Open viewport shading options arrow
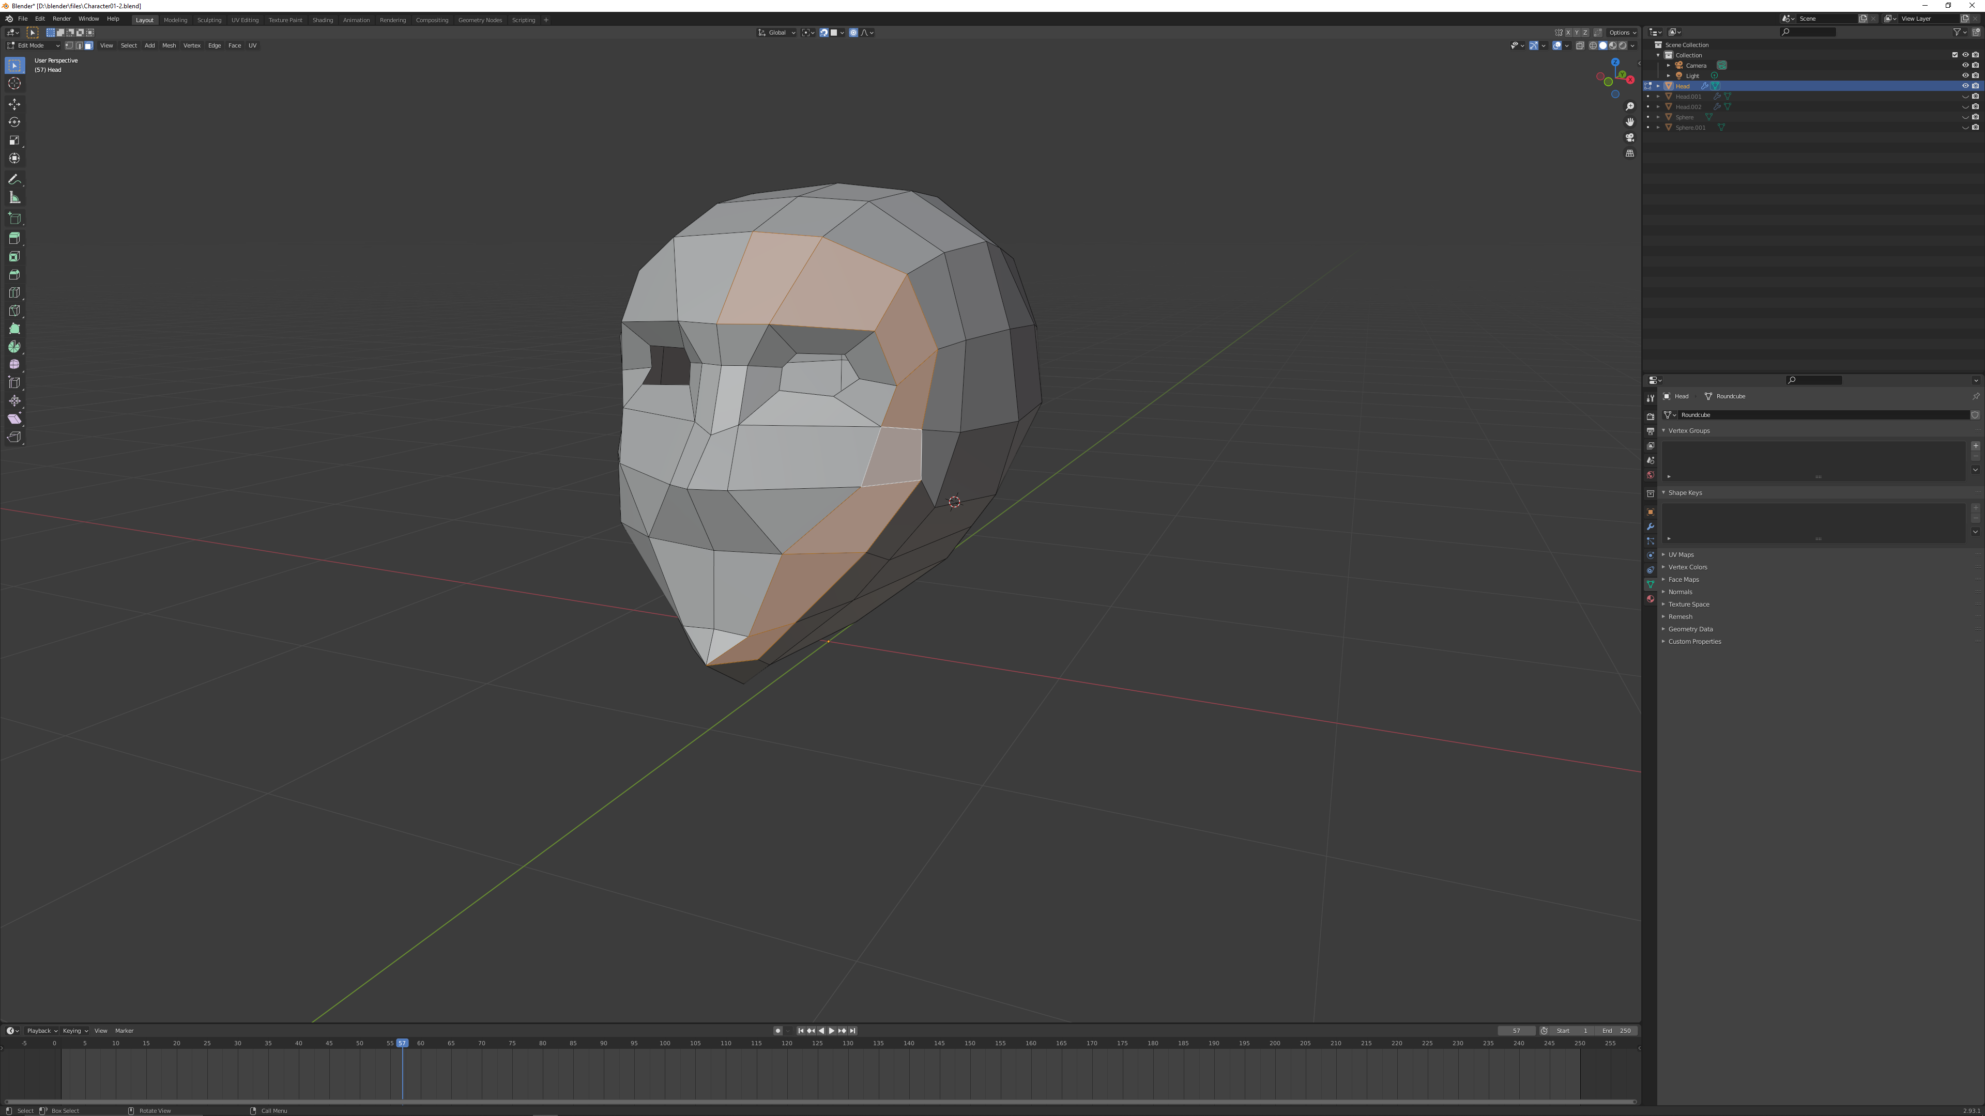This screenshot has height=1116, width=1985. click(x=1632, y=45)
